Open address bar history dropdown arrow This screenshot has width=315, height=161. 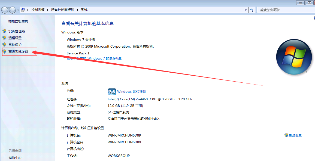pyautogui.click(x=246, y=10)
